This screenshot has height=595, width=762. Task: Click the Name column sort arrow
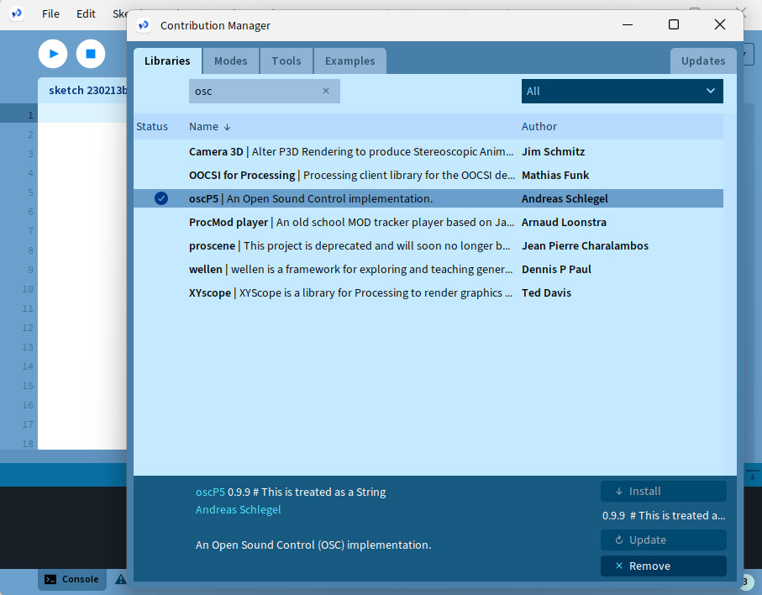(x=227, y=127)
